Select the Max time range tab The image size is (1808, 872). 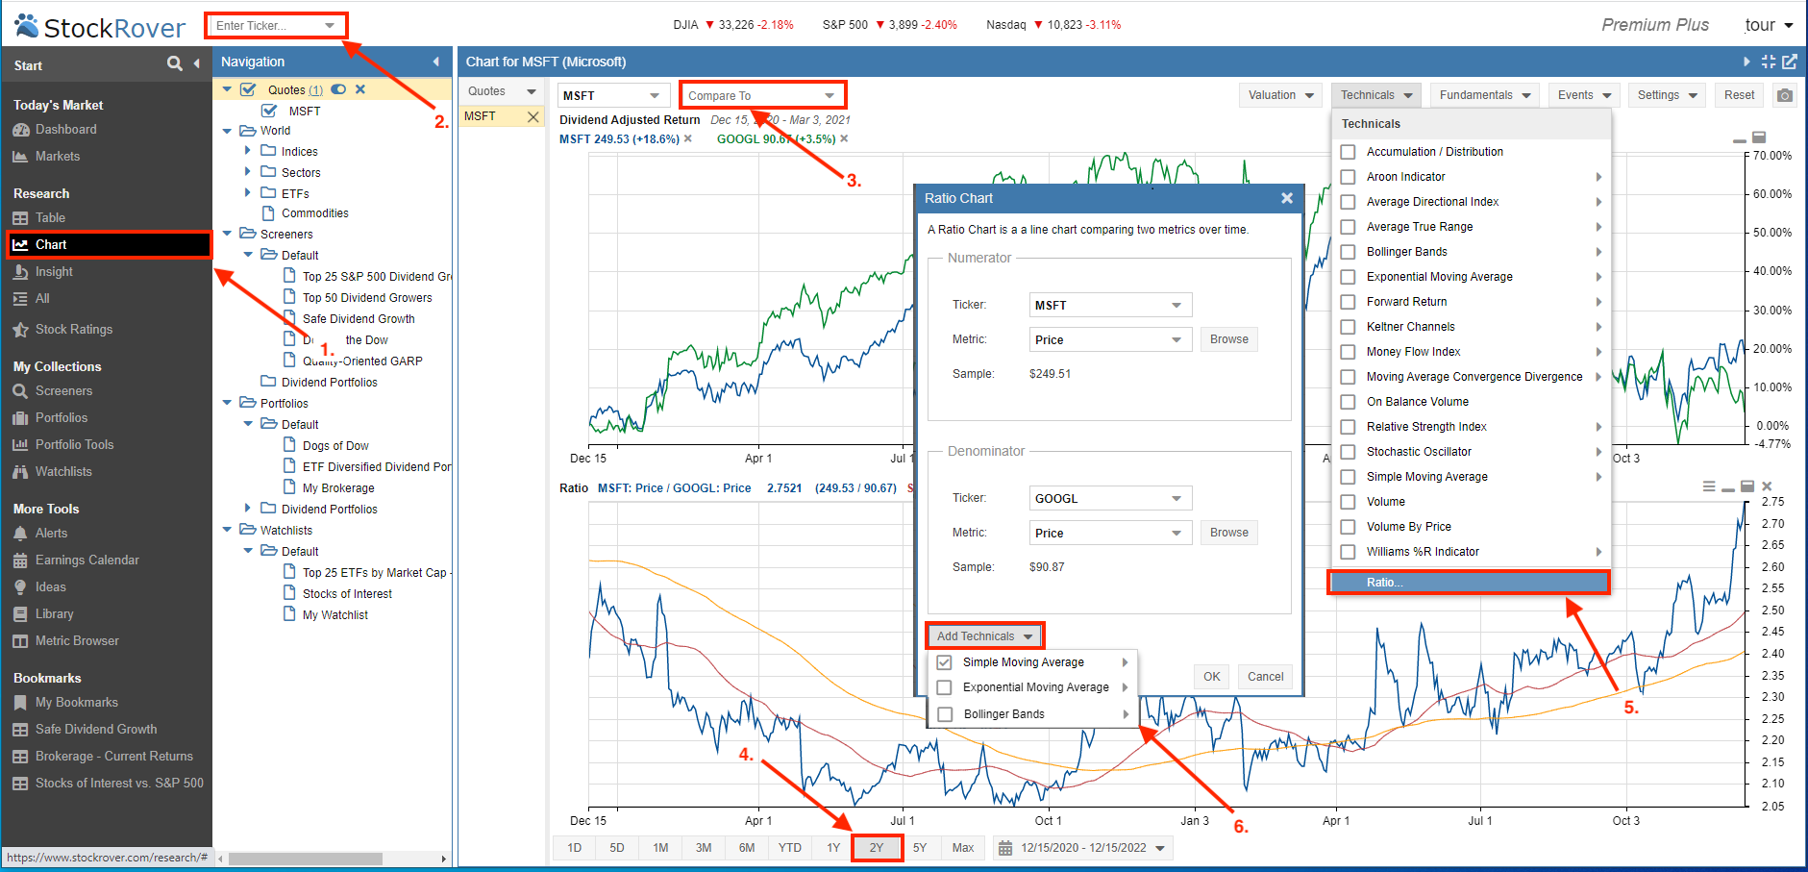(x=963, y=848)
